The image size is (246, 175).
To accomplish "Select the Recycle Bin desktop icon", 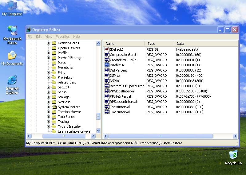I will pyautogui.click(x=233, y=157).
